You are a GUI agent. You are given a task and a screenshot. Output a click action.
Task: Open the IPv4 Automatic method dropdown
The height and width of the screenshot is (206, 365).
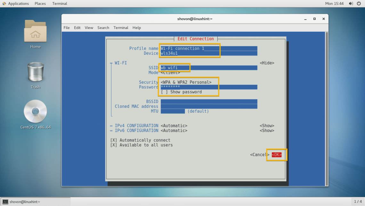coord(174,126)
